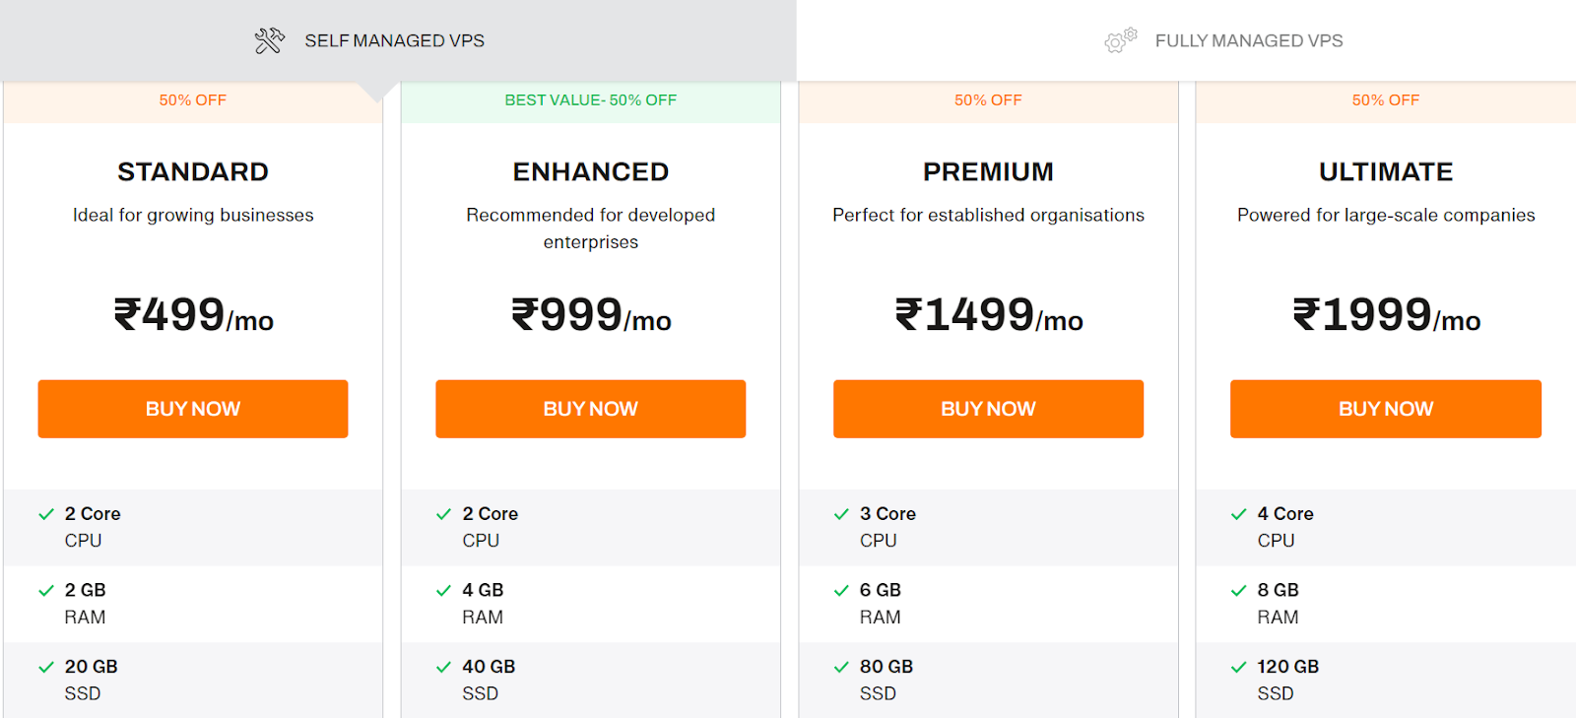Click the Fully Managed VPS gears icon

(x=1121, y=40)
